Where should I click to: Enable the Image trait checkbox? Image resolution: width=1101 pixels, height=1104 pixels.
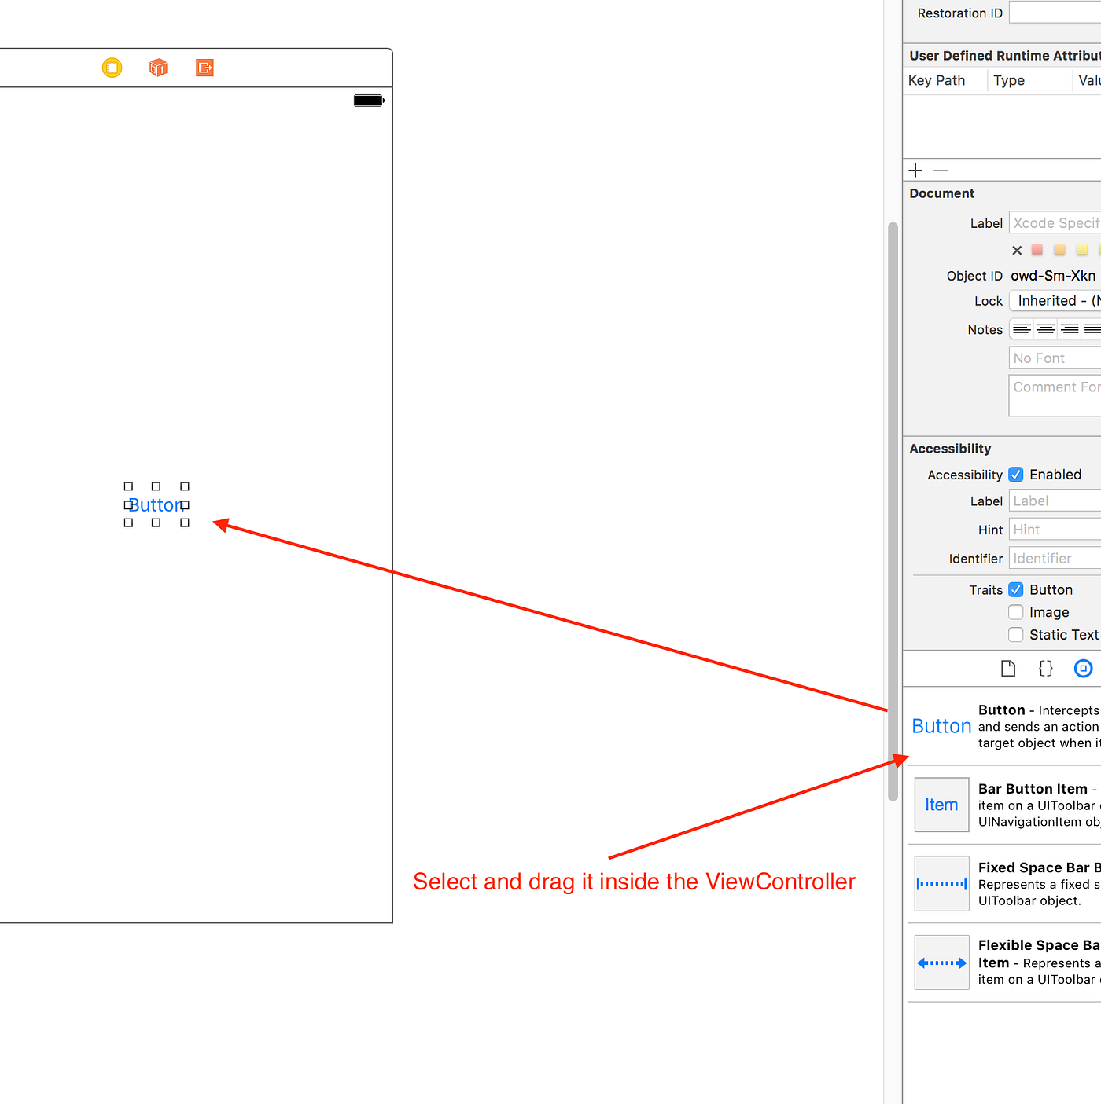(1016, 612)
